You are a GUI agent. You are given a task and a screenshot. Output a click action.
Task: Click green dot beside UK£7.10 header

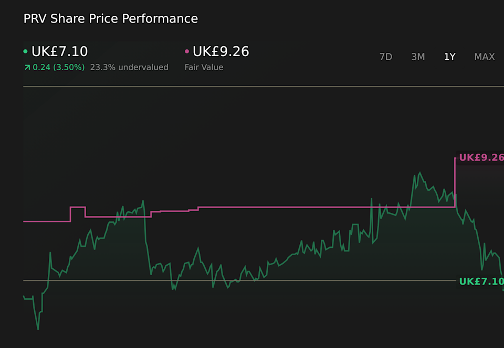tap(26, 52)
